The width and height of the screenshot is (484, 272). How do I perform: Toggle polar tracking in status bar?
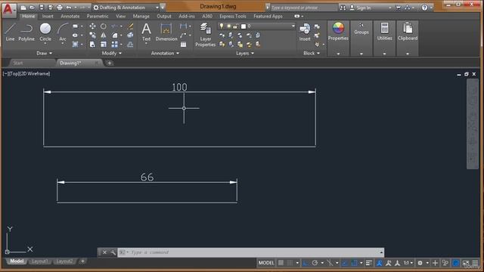[x=315, y=263]
